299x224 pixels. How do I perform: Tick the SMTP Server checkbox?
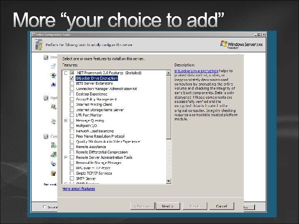[72, 178]
